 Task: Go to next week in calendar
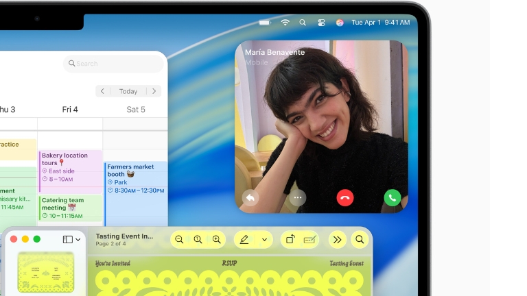pos(154,91)
